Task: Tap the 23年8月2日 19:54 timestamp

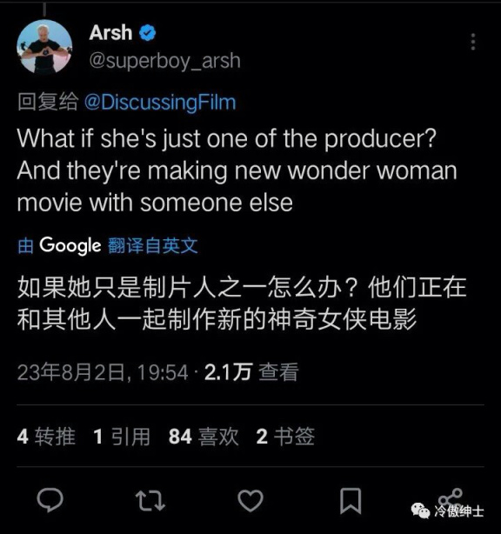Action: [103, 372]
